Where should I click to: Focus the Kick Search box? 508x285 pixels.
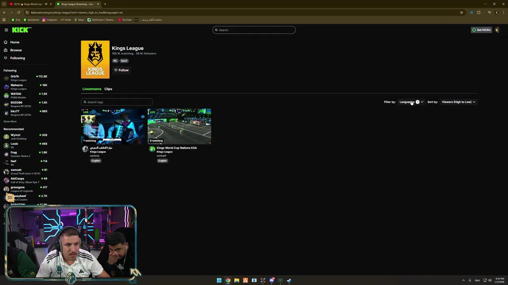[254, 30]
